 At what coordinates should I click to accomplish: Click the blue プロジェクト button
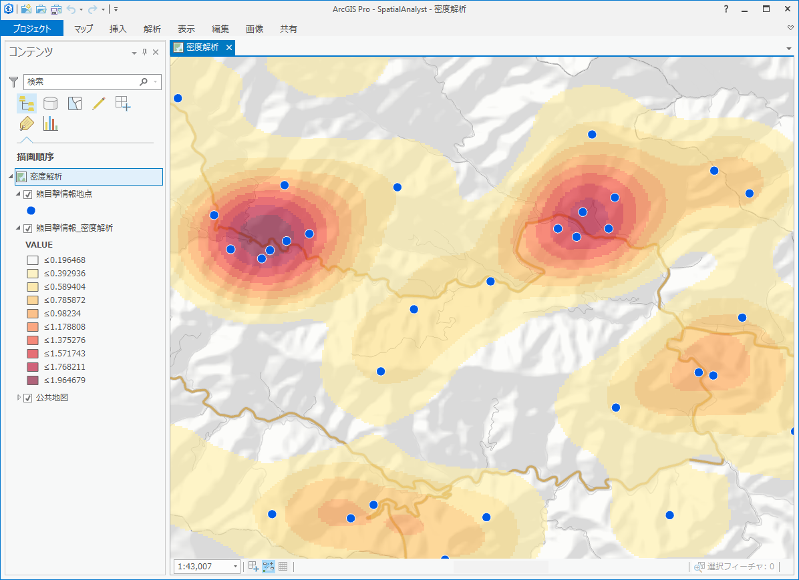tap(31, 29)
